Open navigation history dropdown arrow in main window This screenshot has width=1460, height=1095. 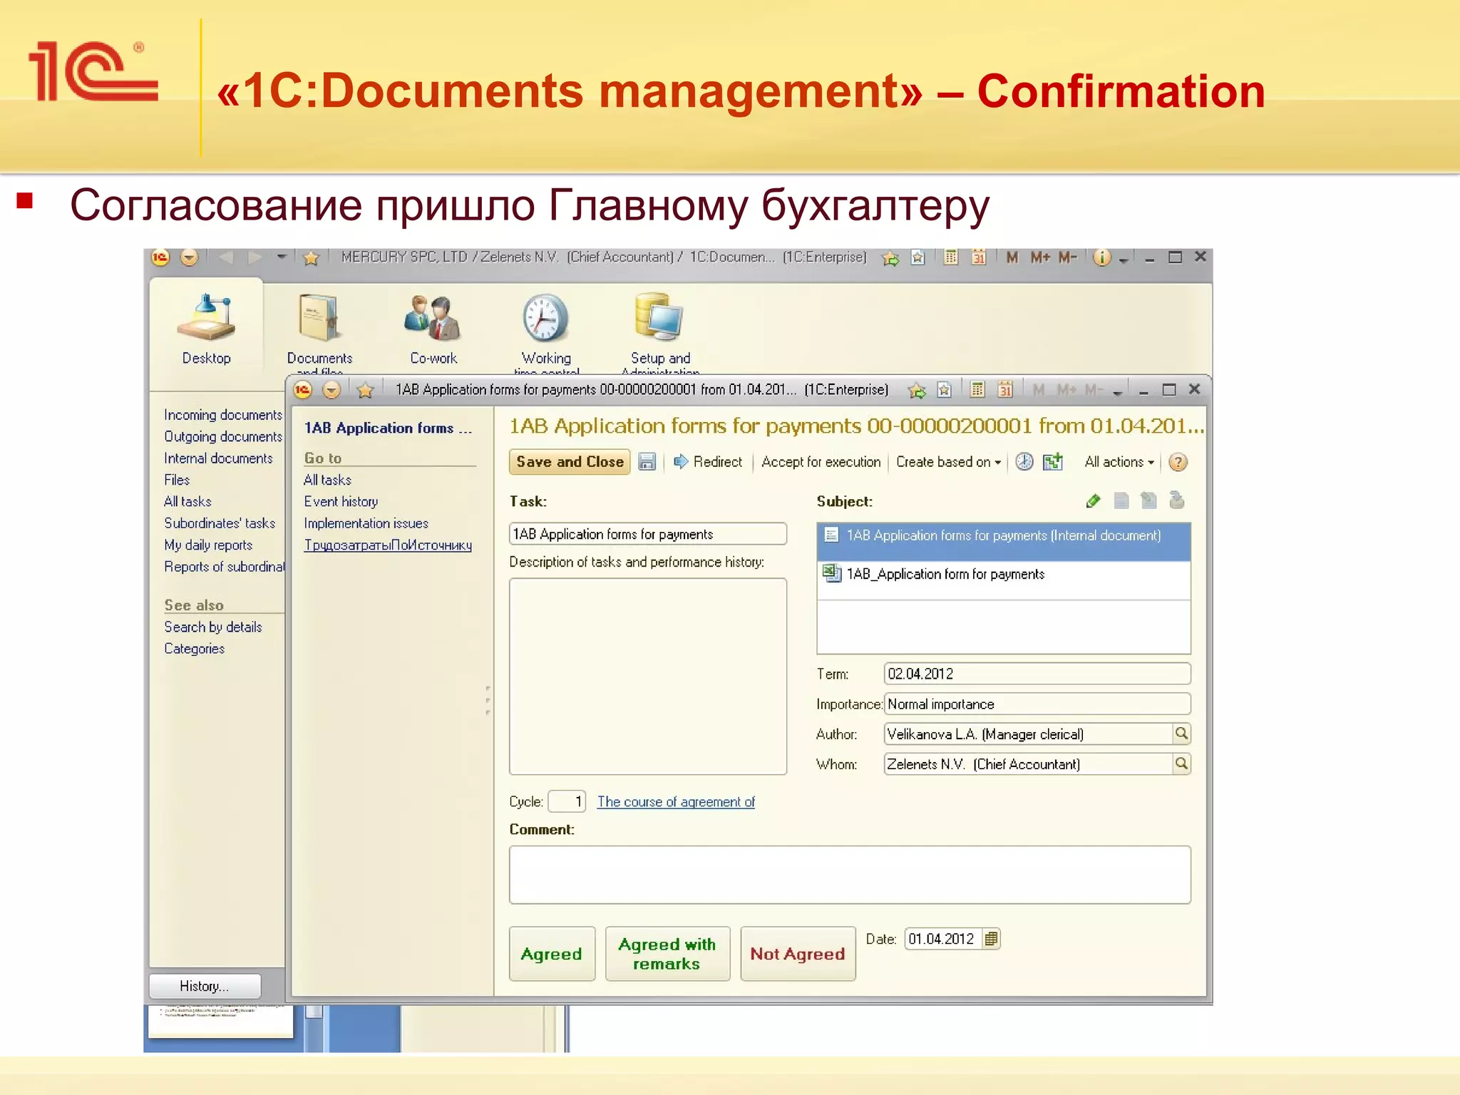click(x=282, y=257)
